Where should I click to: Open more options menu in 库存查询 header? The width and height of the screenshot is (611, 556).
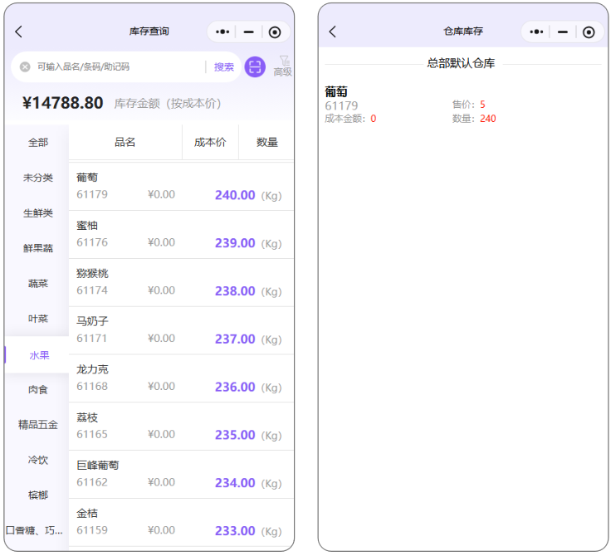(222, 32)
